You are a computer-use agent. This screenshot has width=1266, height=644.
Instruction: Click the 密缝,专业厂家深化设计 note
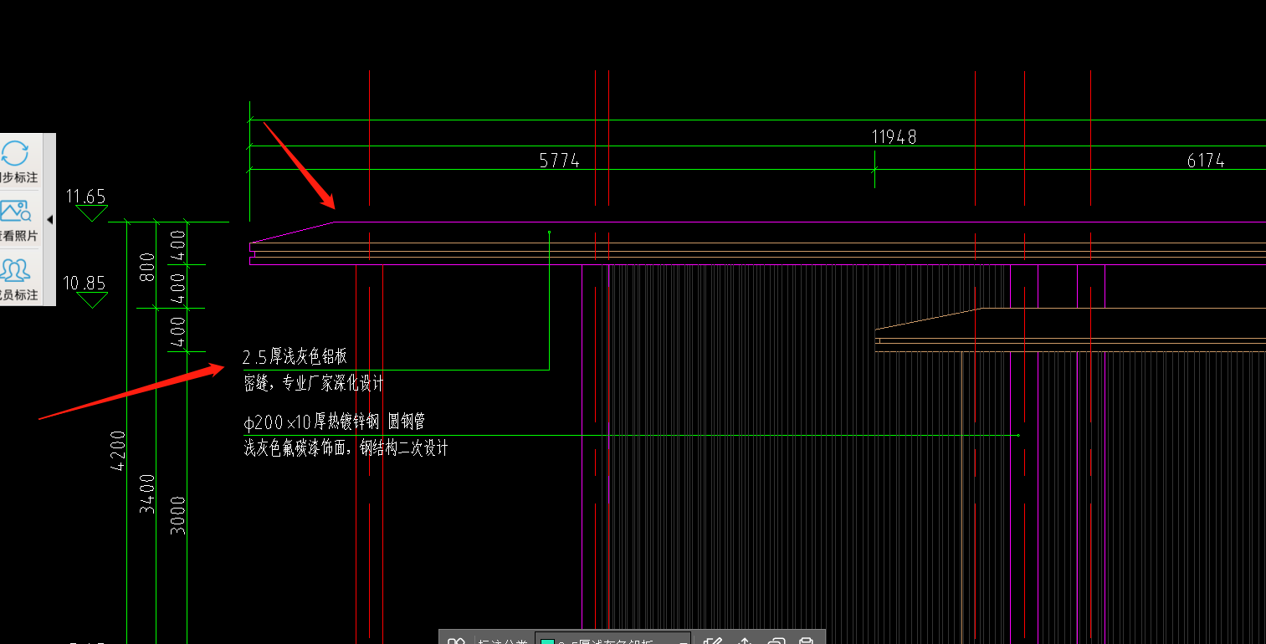[314, 384]
